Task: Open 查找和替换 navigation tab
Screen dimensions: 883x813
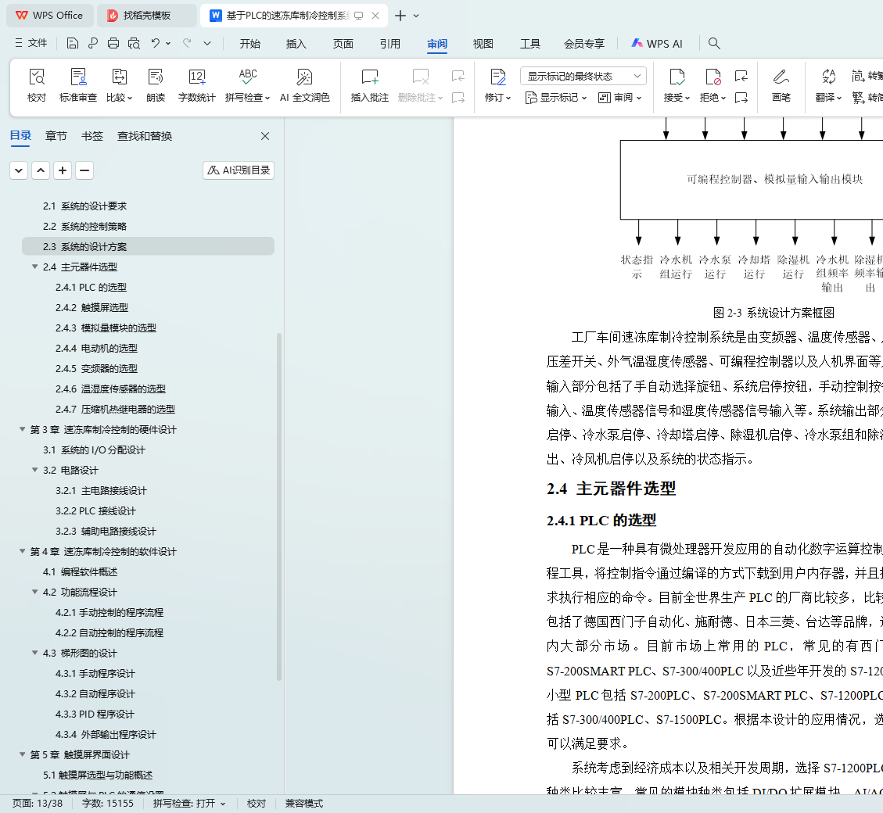Action: coord(145,136)
